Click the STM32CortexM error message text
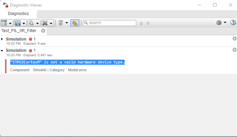 point(67,62)
